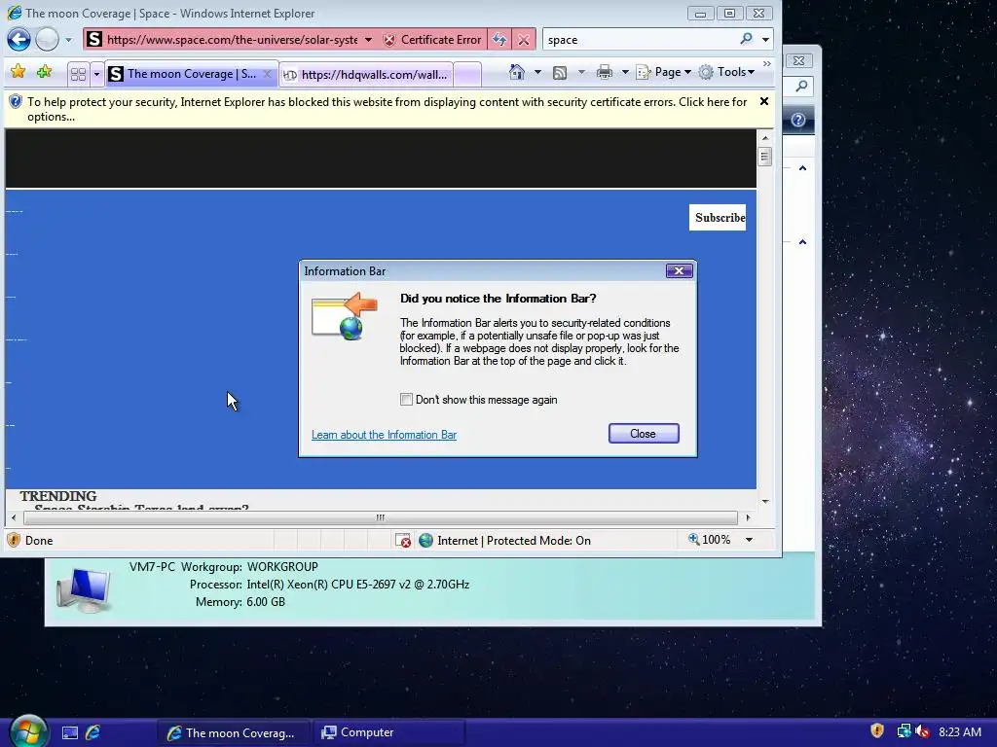This screenshot has width=997, height=747.
Task: Click the status bar shield icon
Action: pyautogui.click(x=14, y=540)
